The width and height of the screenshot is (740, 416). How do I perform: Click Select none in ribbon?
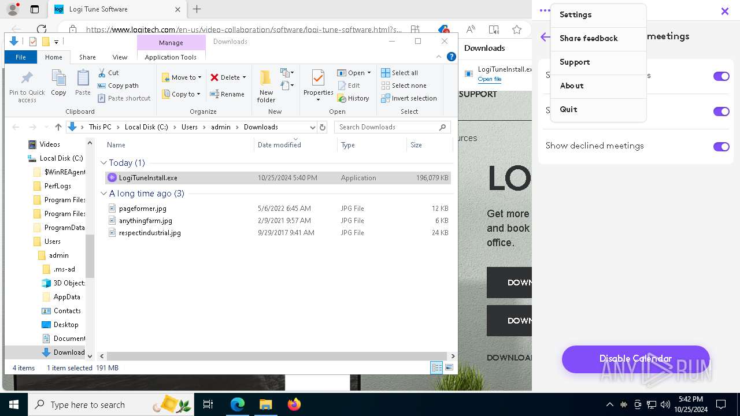404,86
